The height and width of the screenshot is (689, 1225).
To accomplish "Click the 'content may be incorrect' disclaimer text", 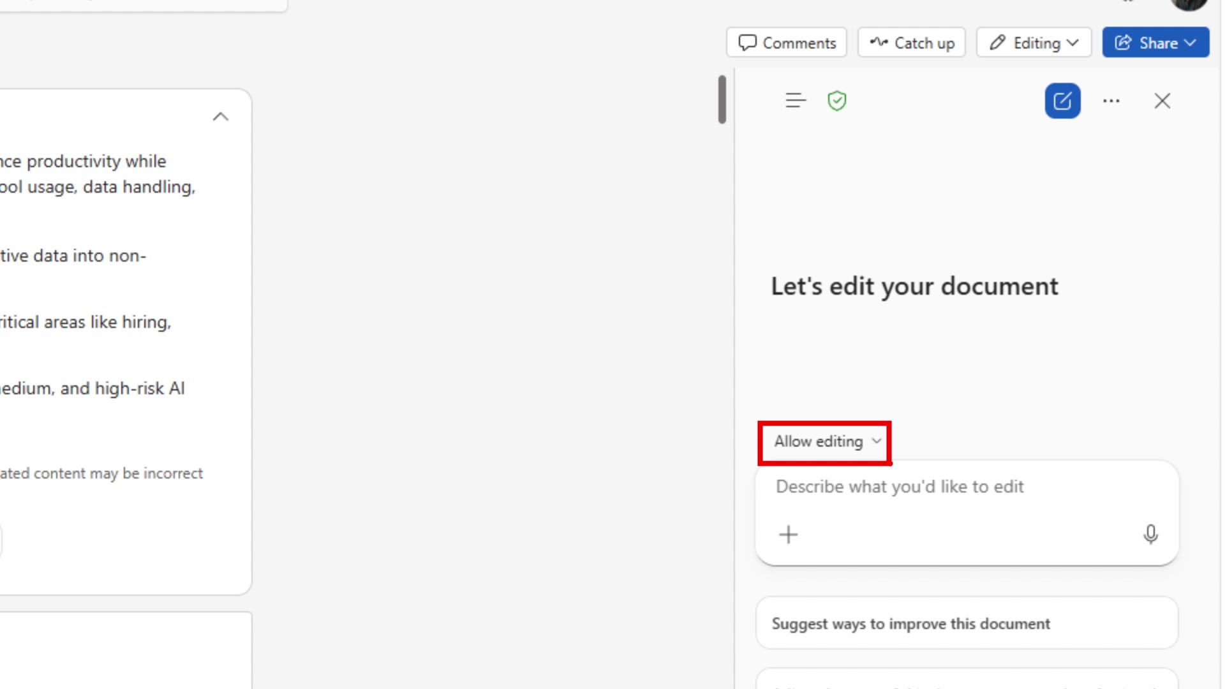I will coord(118,473).
